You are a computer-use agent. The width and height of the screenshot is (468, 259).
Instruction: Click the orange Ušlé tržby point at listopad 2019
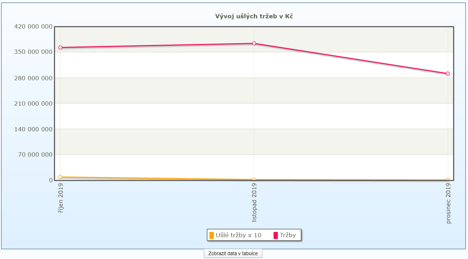point(254,180)
